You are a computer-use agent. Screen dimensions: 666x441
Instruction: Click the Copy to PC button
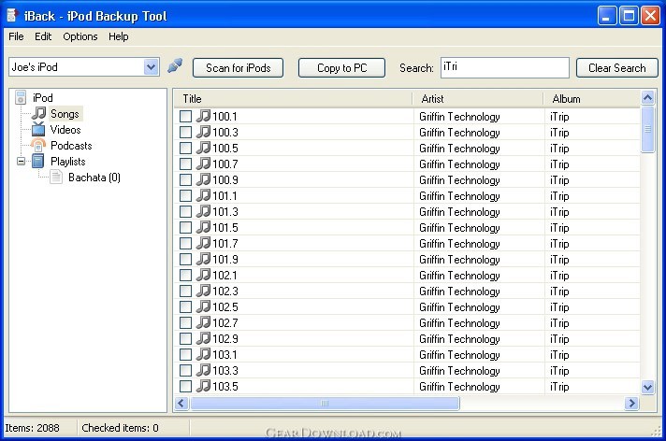coord(342,68)
